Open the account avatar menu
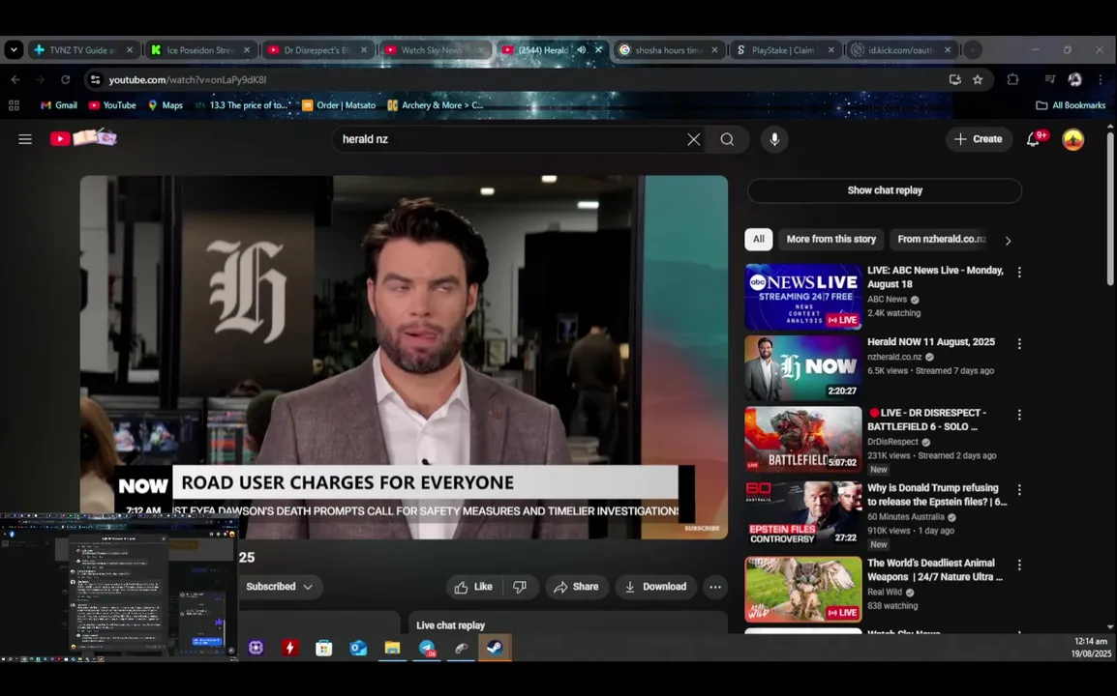1117x696 pixels. coord(1072,139)
